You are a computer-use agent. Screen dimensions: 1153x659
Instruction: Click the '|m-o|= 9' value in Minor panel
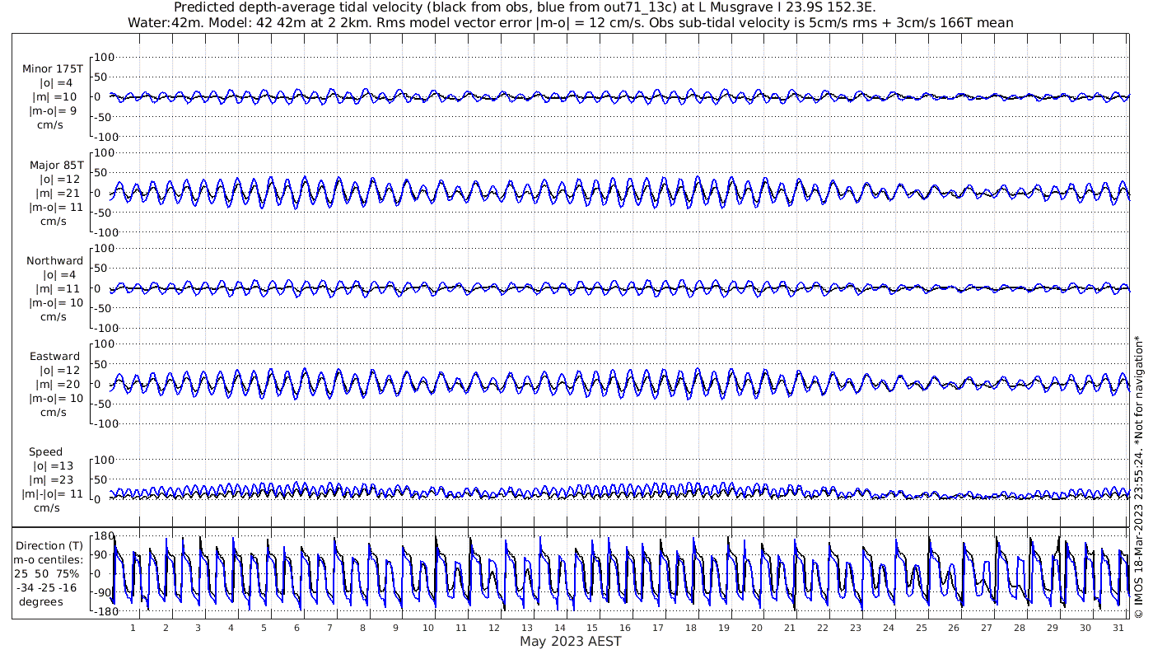[x=54, y=110]
